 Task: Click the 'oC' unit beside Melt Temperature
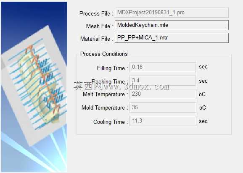[202, 94]
